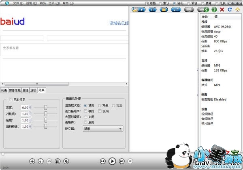Select the 精简 layout radio button
This screenshot has height=170, width=243.
[202, 3]
